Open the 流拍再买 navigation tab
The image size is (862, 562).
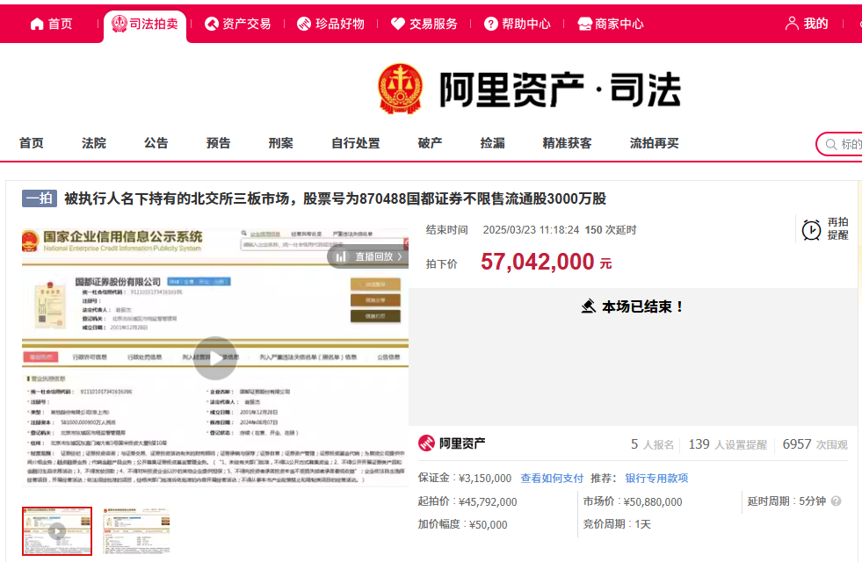pos(655,143)
